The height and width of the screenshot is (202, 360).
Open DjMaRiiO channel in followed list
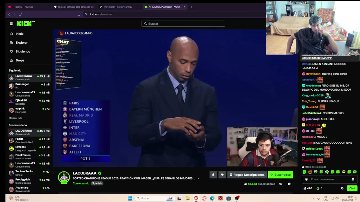click(29, 102)
